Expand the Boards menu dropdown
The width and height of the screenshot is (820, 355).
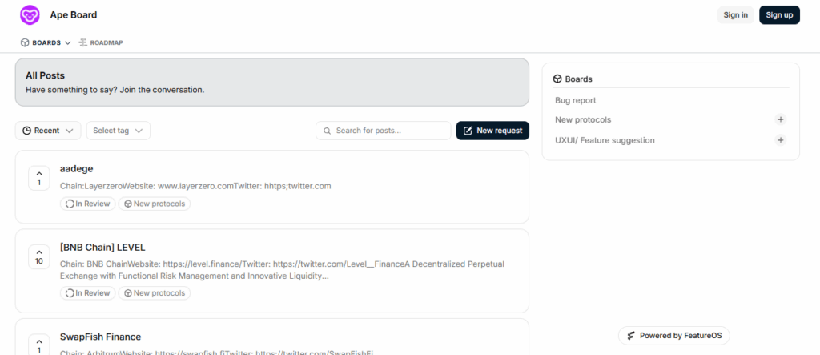(x=46, y=42)
